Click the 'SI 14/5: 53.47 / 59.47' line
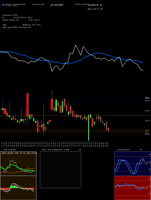The width and height of the screenshot is (151, 200). (x=23, y=18)
